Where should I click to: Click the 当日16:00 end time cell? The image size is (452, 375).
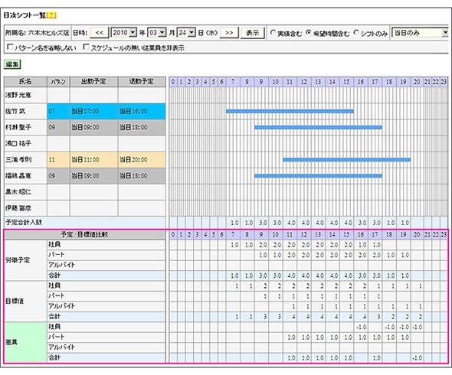[142, 111]
